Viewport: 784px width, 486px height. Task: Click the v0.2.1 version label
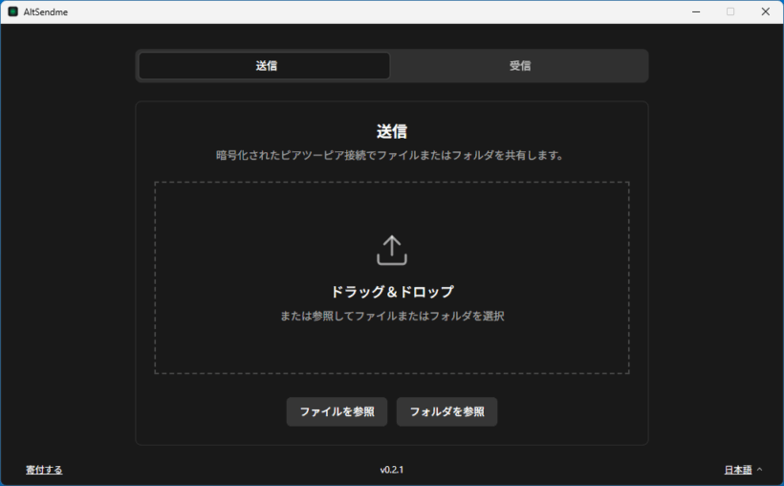[x=392, y=470]
